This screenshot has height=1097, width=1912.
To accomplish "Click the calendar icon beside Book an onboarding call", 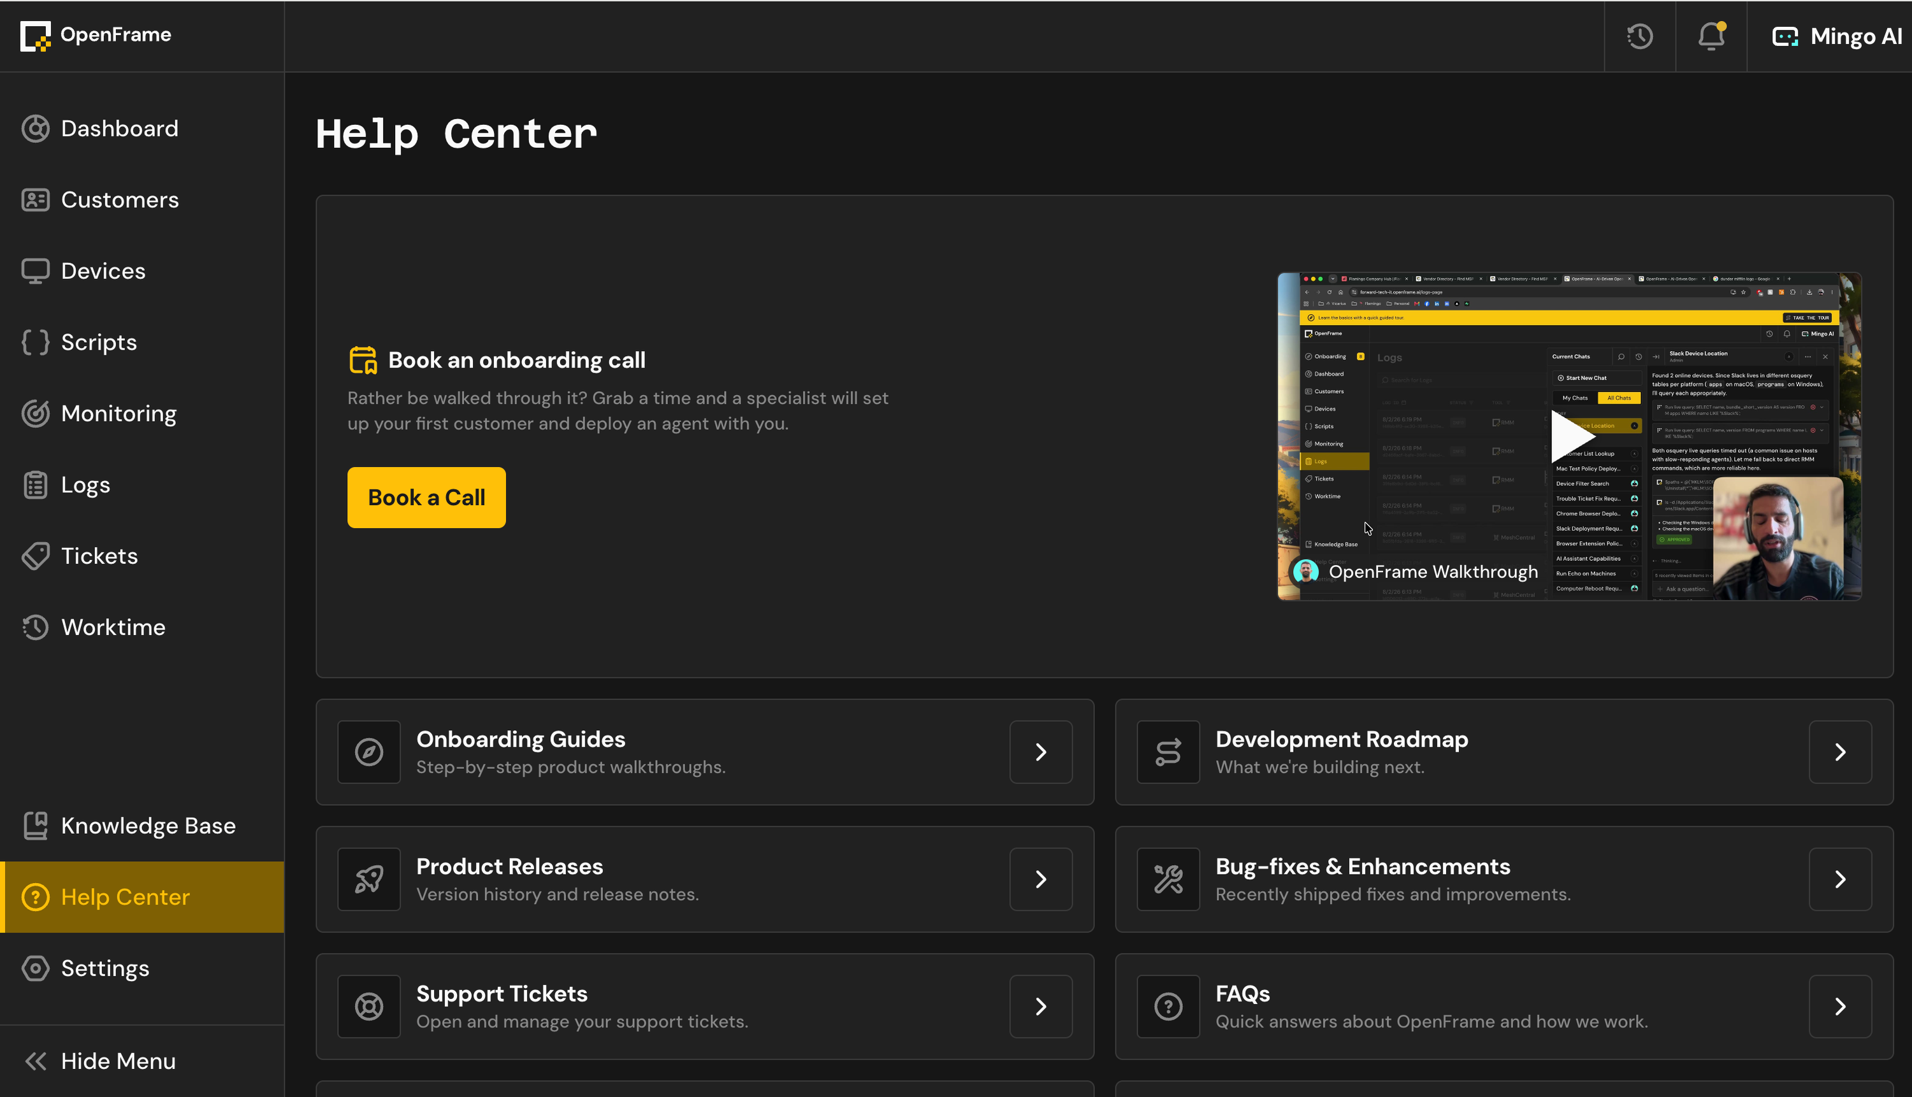I will [x=363, y=360].
